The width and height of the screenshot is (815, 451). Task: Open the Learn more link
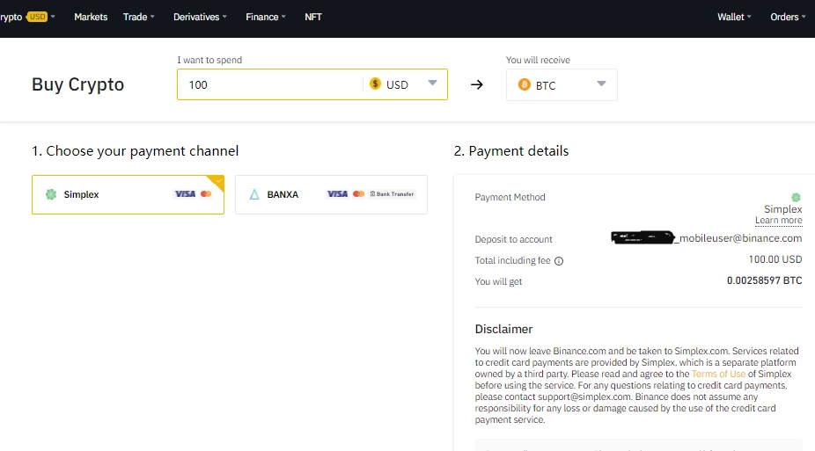(x=779, y=221)
